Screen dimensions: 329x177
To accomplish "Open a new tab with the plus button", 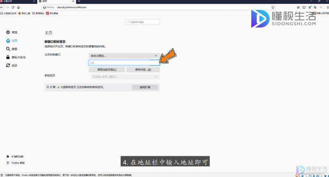I will [x=79, y=1].
